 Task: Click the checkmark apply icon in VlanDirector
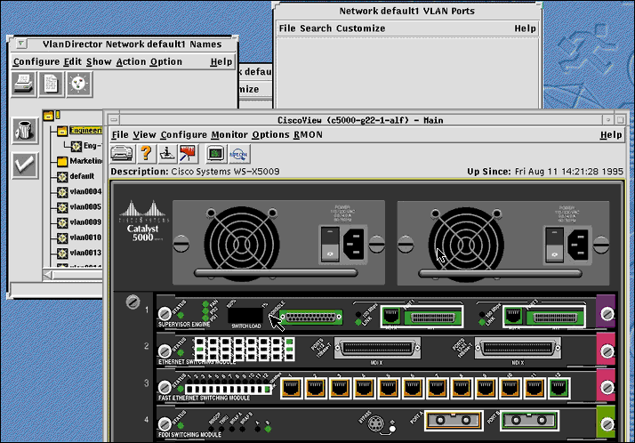[x=25, y=165]
